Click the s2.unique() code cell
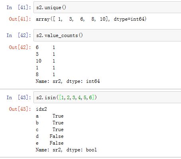 click(x=107, y=7)
